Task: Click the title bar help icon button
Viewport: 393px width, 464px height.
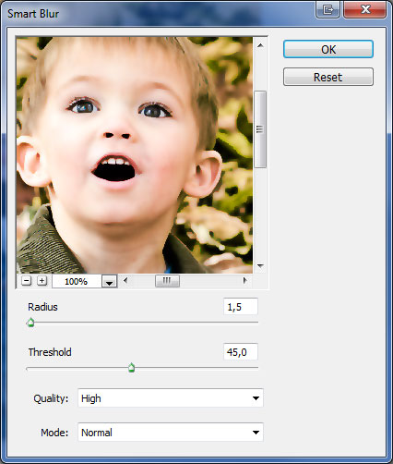Action: [x=327, y=9]
